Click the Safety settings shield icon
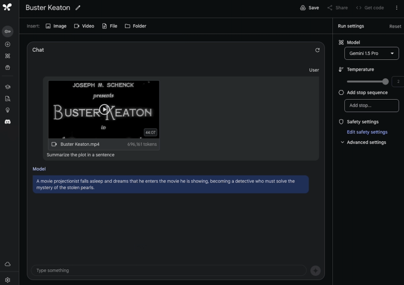The width and height of the screenshot is (404, 285). click(341, 122)
